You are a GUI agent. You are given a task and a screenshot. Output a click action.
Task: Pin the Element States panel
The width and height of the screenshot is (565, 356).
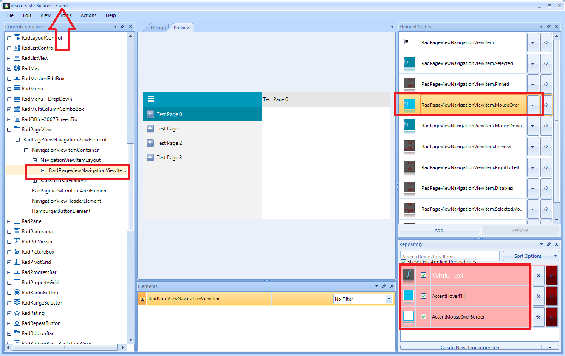click(549, 27)
